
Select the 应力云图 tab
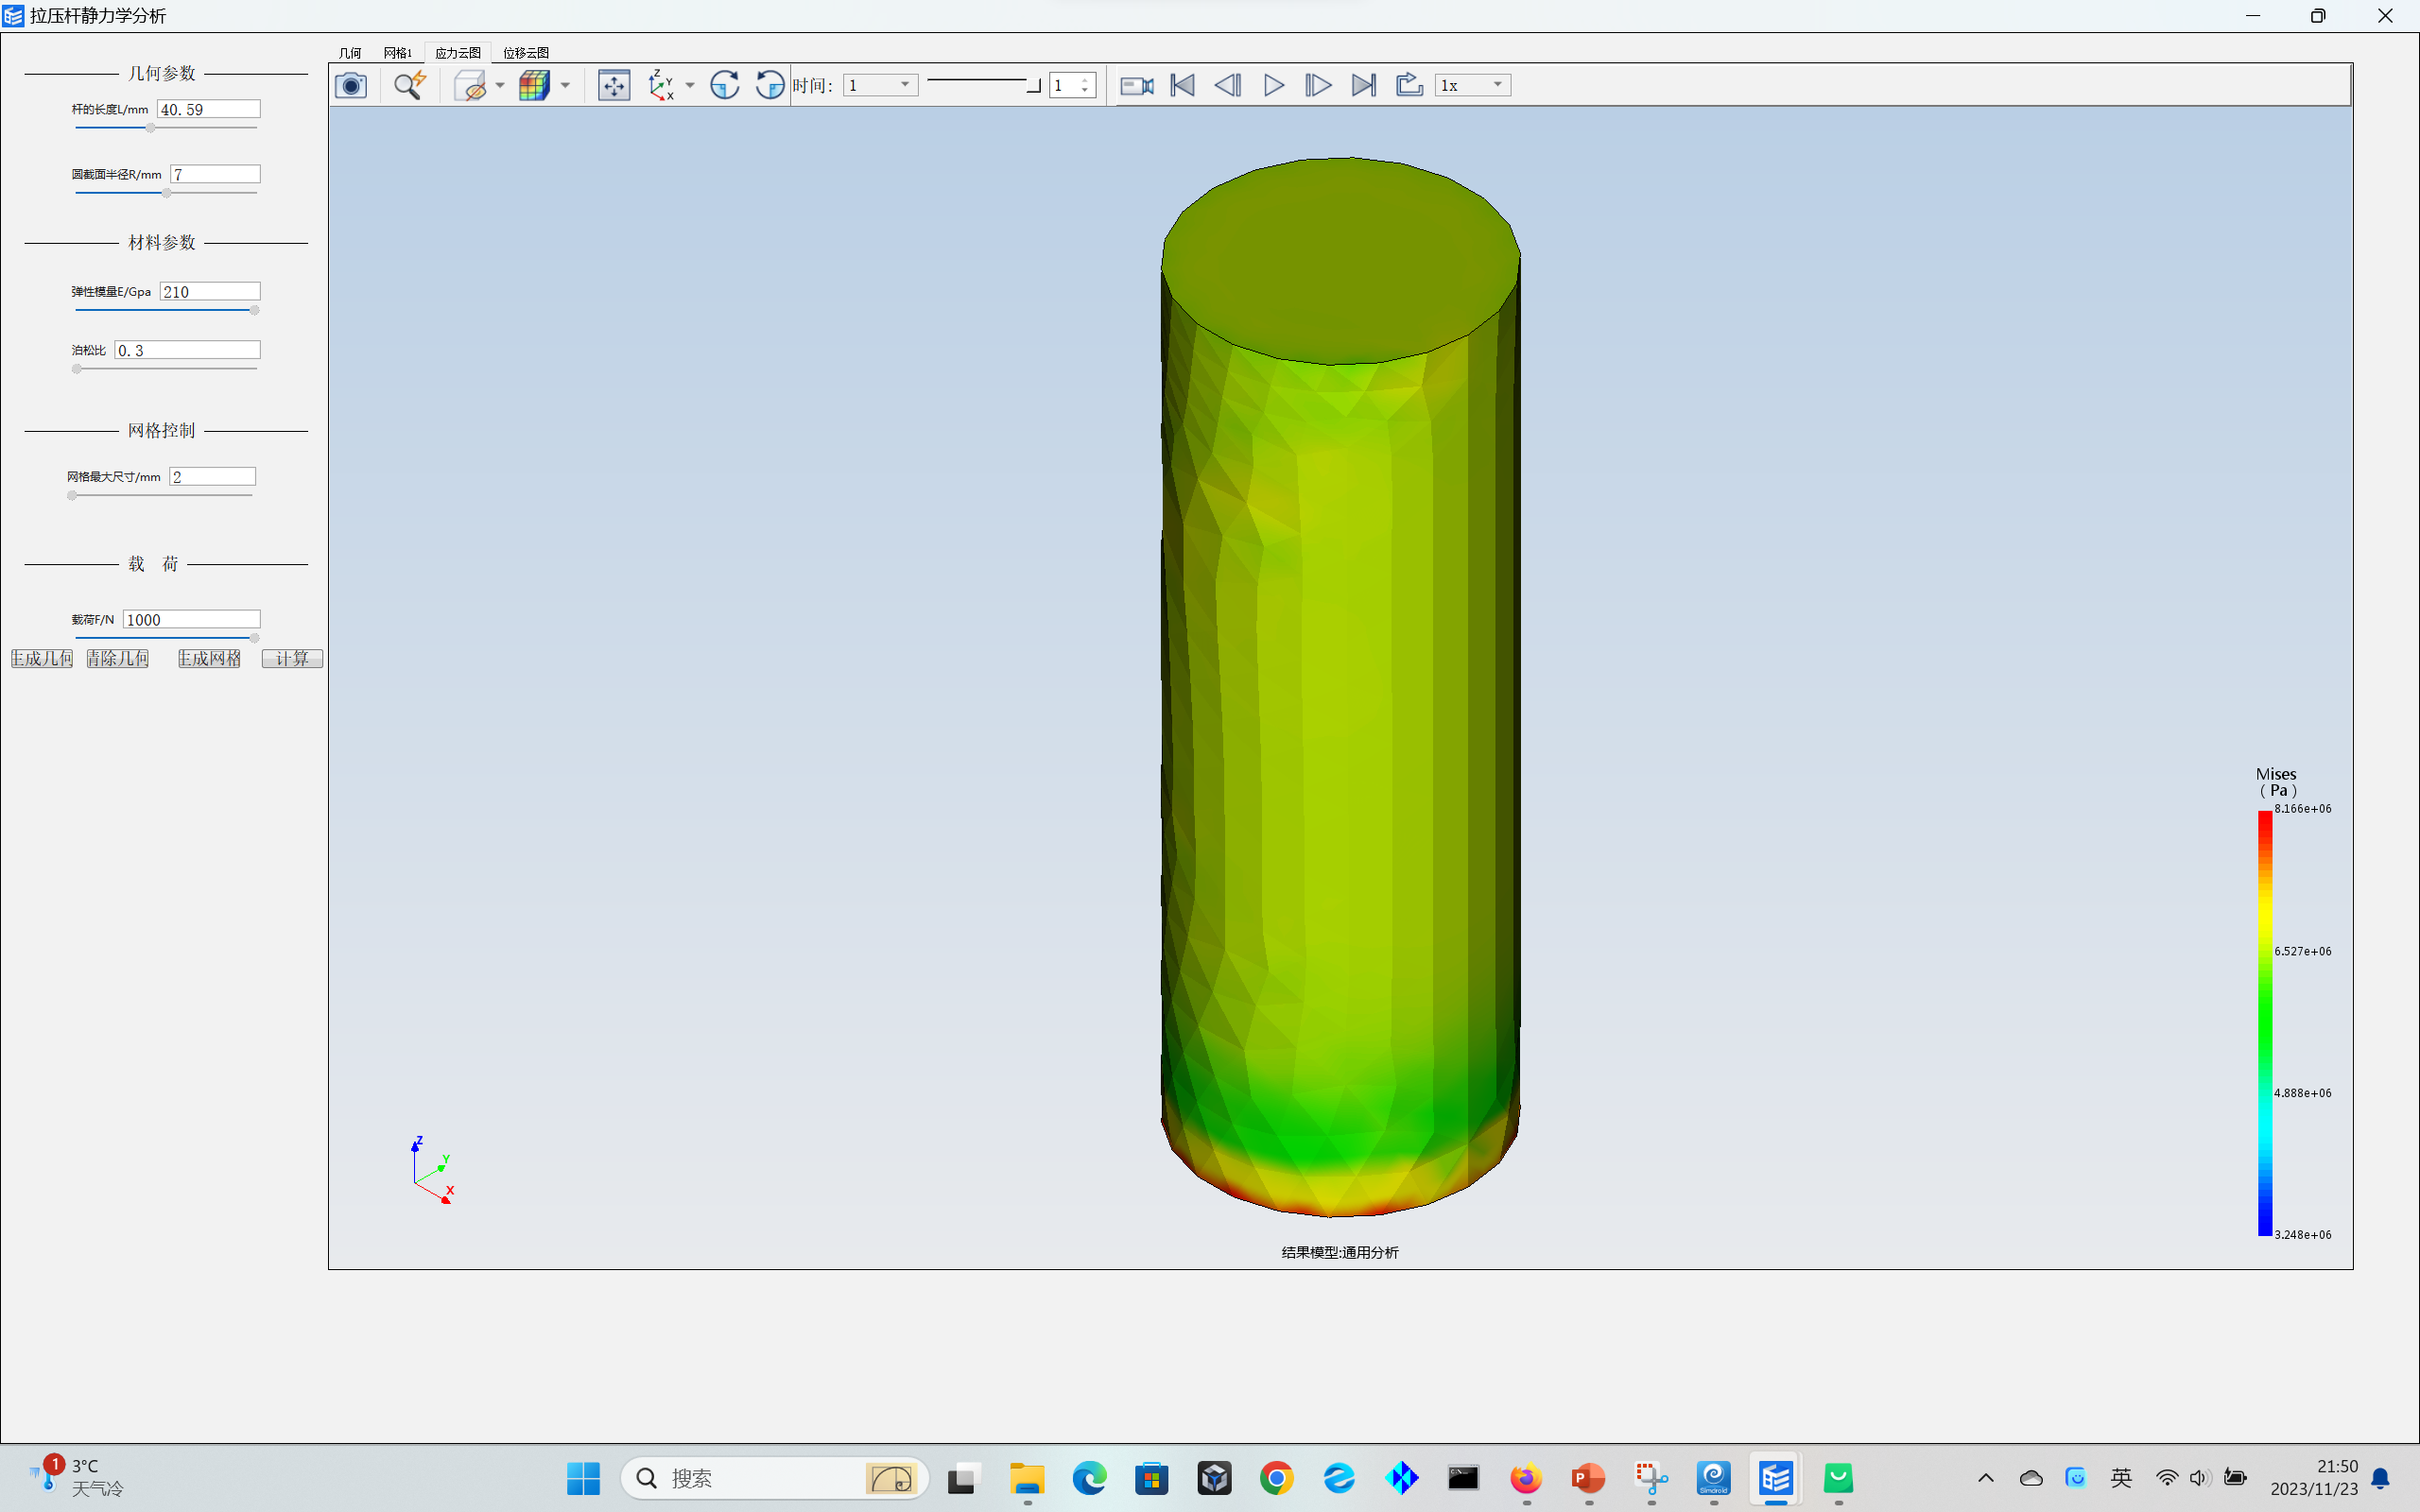(x=458, y=53)
